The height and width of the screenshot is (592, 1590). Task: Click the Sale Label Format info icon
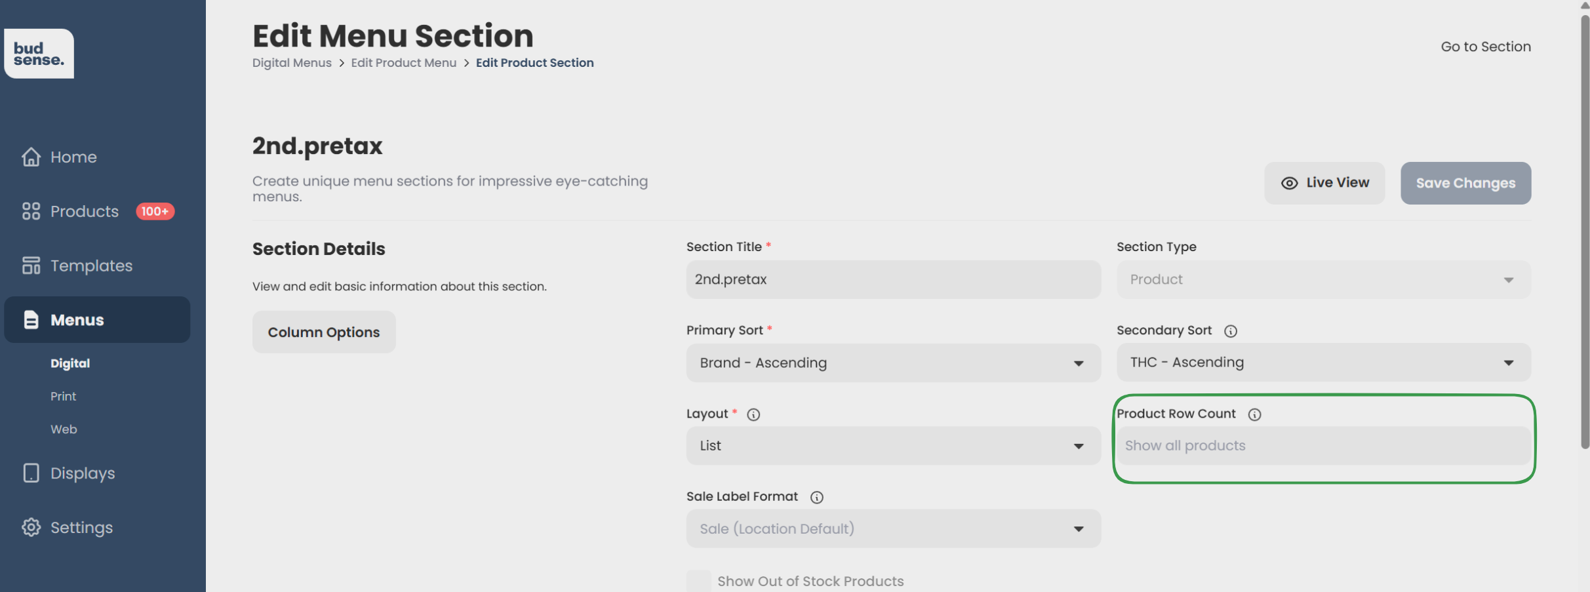coord(816,498)
